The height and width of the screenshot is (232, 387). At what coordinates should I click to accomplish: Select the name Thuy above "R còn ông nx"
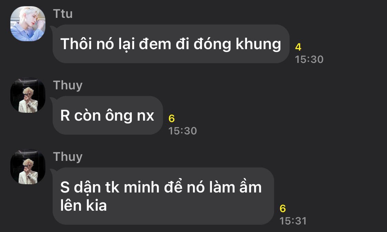(68, 86)
